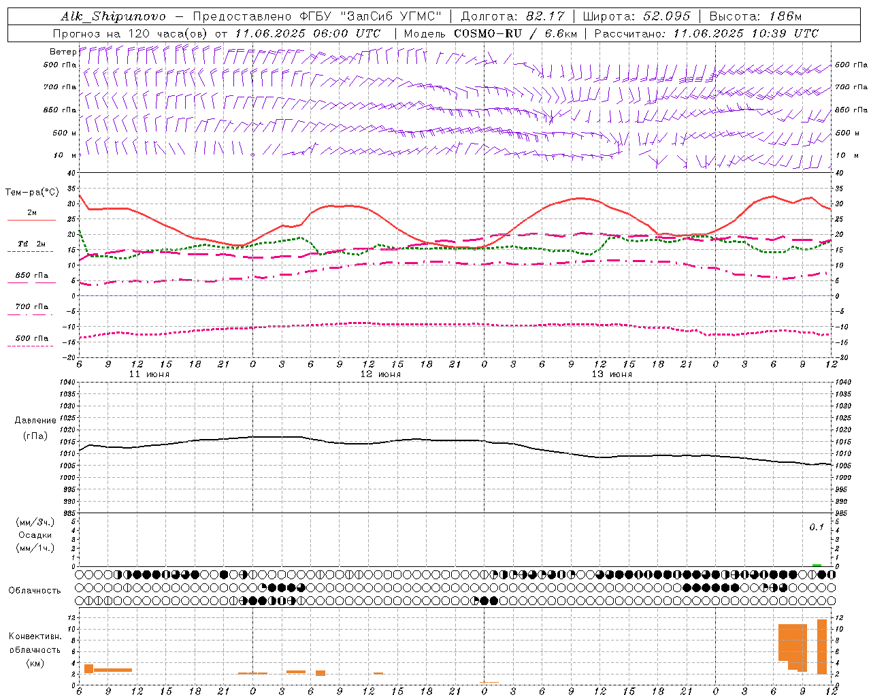
Task: Click the Модель COSMO-RU / 6.6км label
Action: click(x=491, y=33)
